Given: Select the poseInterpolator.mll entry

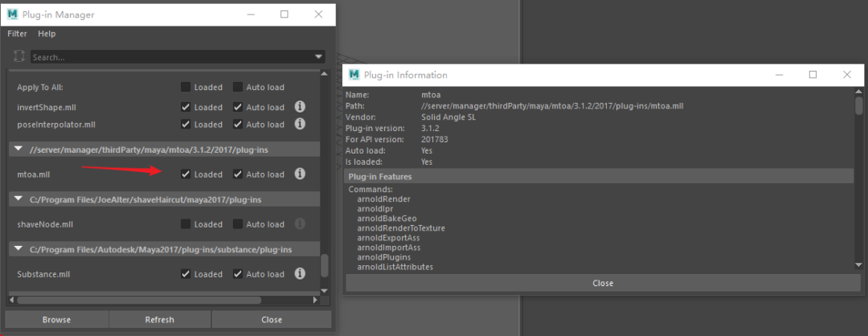Looking at the screenshot, I should coord(56,125).
